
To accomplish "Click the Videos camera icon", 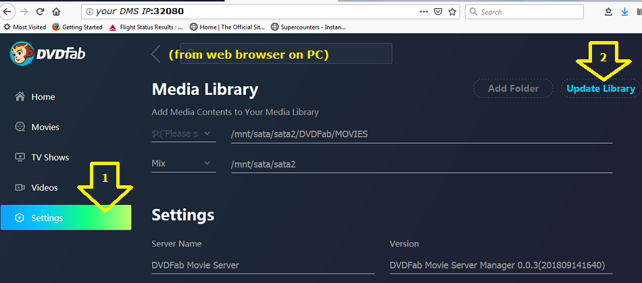I will [20, 187].
